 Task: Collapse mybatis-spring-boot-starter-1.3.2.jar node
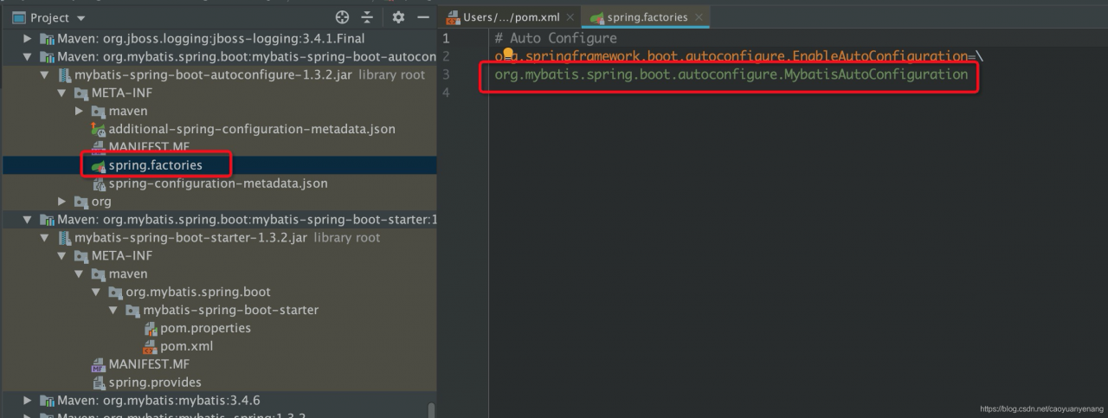click(x=45, y=238)
